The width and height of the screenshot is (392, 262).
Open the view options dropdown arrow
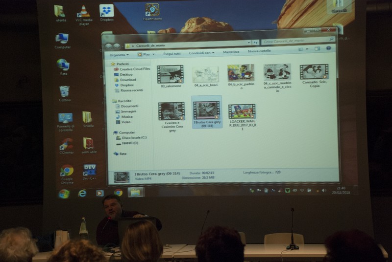coord(307,49)
